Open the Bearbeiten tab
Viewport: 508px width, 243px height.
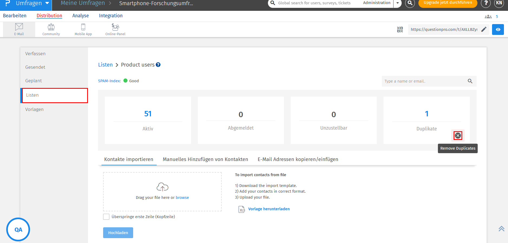[x=15, y=16]
